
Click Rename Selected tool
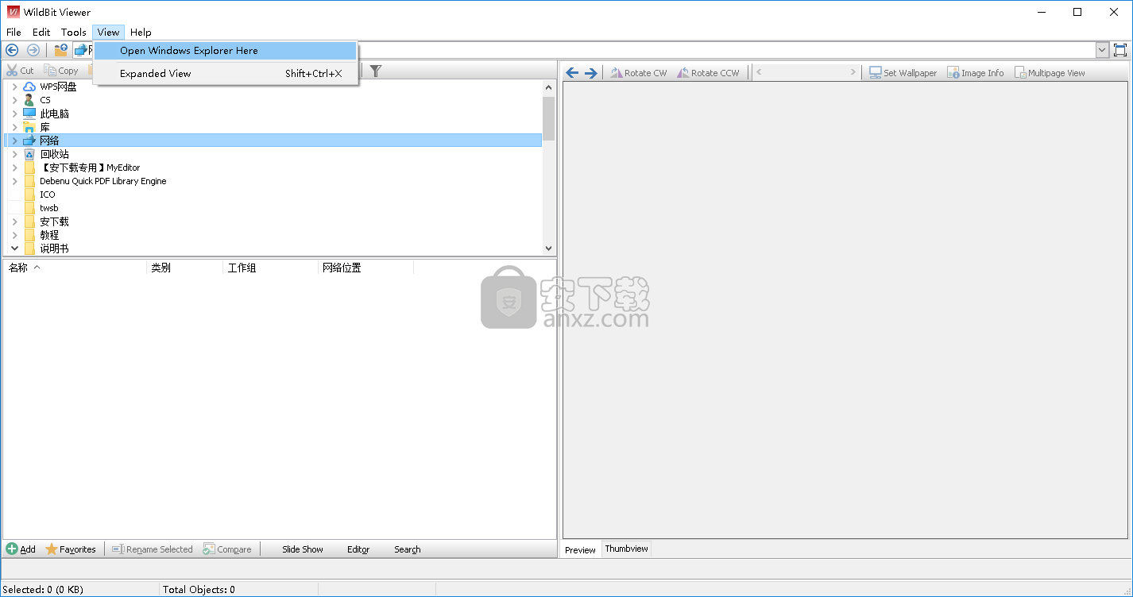pos(152,549)
